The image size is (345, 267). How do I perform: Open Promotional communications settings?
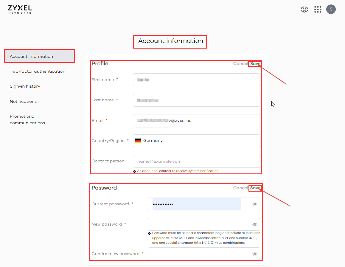[27, 119]
